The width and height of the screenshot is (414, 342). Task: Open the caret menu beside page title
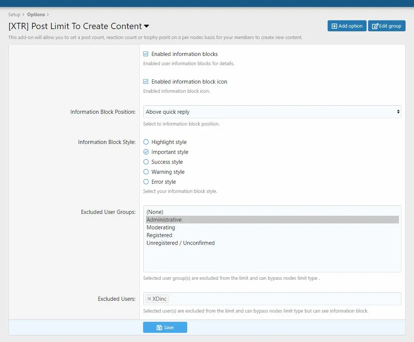coord(147,26)
